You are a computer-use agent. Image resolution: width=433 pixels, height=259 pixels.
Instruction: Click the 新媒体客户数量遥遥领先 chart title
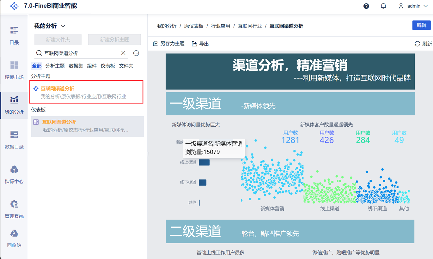pos(326,125)
